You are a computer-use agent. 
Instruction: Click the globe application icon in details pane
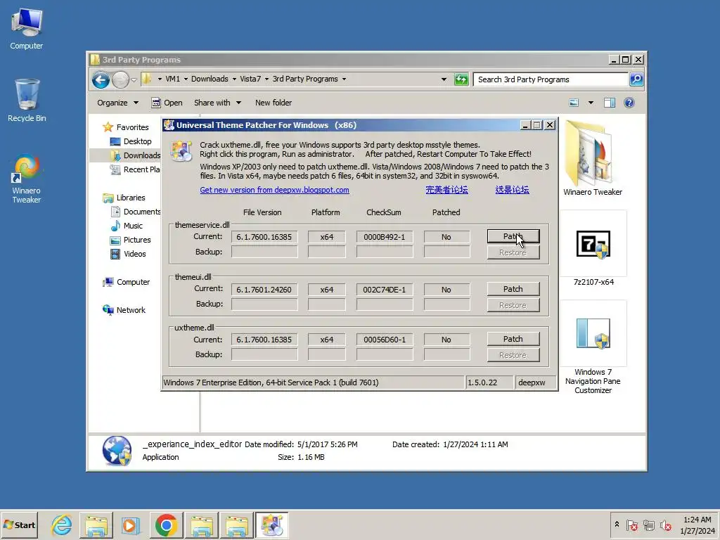click(116, 451)
